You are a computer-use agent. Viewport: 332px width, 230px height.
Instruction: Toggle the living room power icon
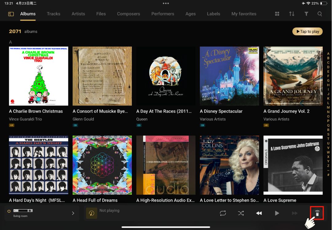(x=9, y=211)
